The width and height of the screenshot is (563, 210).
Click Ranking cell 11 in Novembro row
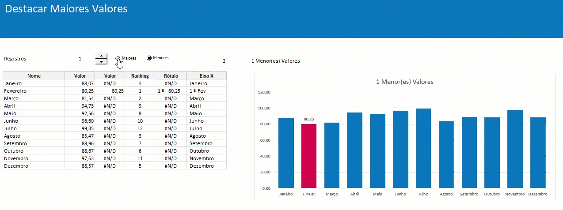tap(140, 158)
